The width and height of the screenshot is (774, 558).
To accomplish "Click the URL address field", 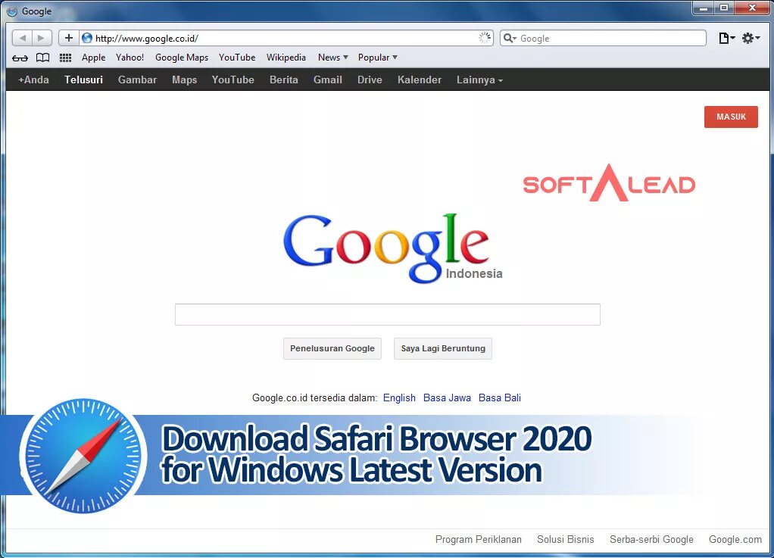I will point(286,38).
